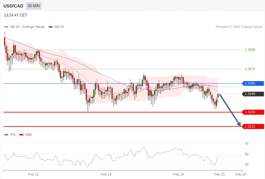The image size is (265, 179).
Task: Select the red 1.3215 target price tag
Action: click(253, 126)
